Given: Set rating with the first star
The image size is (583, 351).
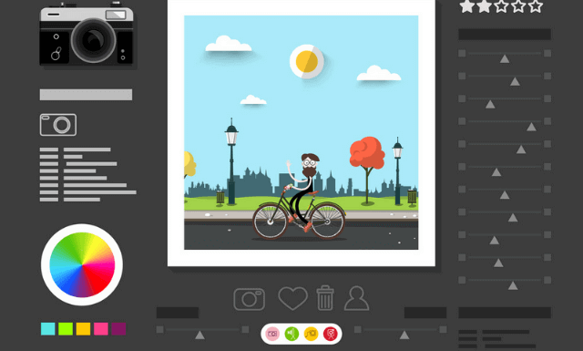Looking at the screenshot, I should 467,6.
